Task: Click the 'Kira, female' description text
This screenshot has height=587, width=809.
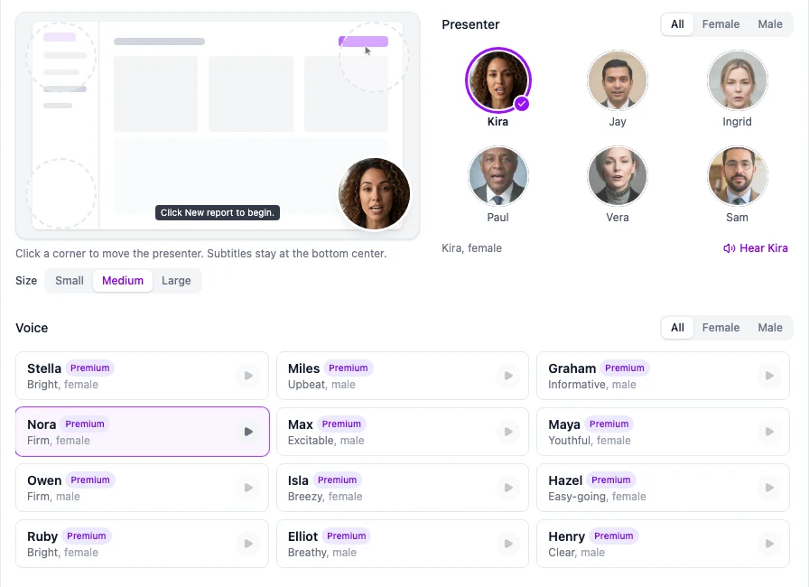Action: [471, 248]
